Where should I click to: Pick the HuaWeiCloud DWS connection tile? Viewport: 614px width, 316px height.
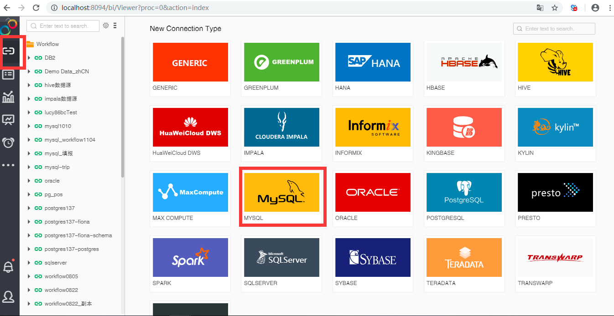click(190, 133)
